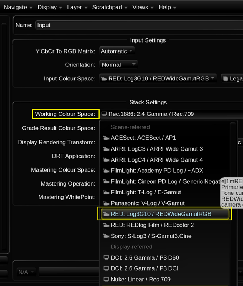Open the Help menu

click(x=167, y=7)
